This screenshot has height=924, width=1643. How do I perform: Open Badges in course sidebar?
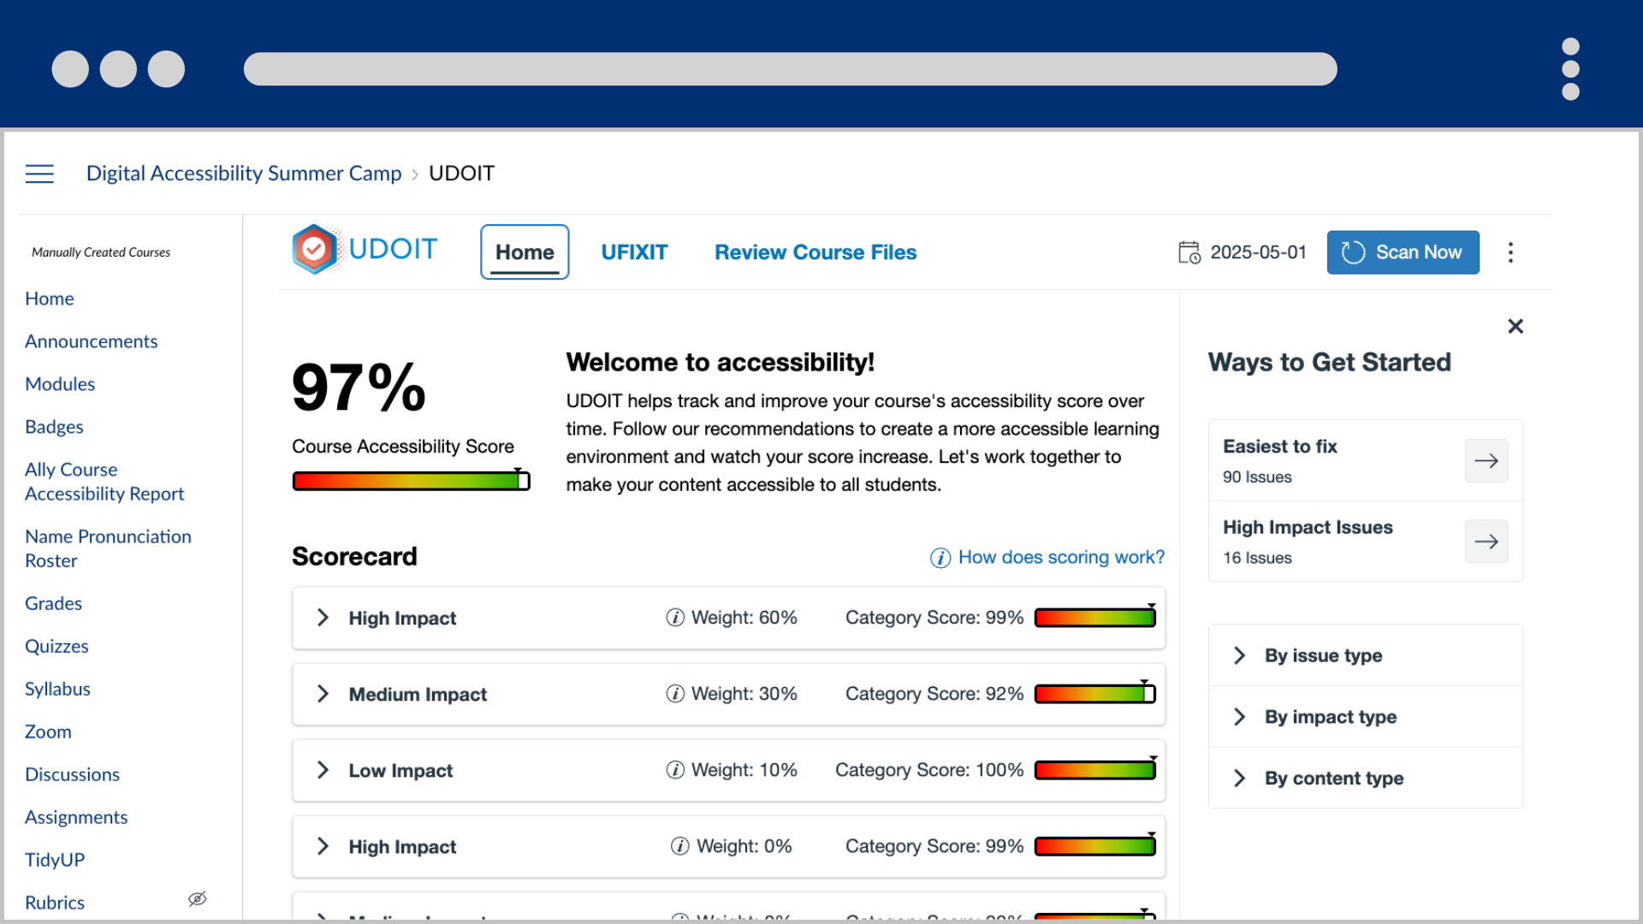(x=54, y=427)
